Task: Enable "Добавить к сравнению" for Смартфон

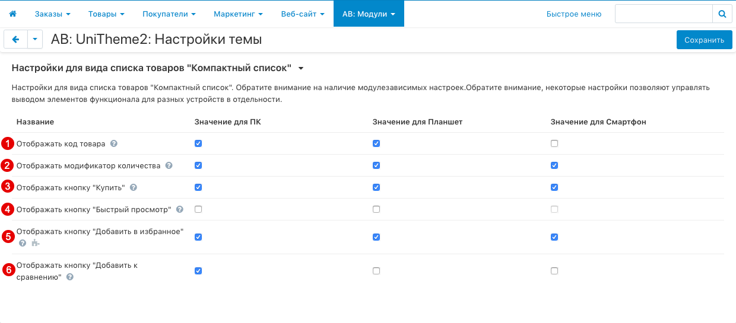Action: [x=554, y=271]
